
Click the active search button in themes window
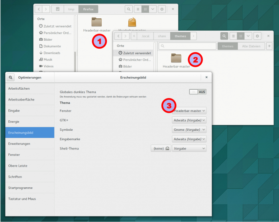click(x=224, y=36)
